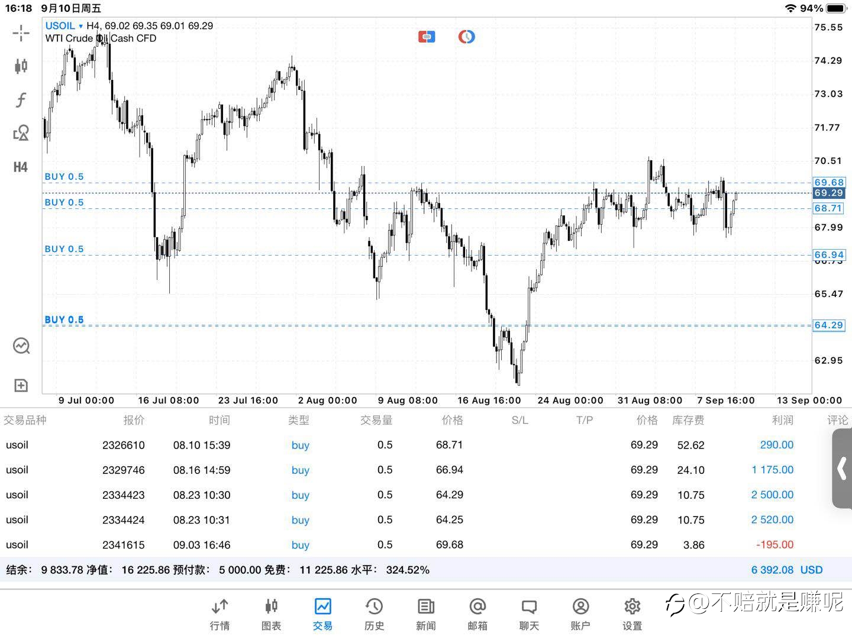Tap the 评论 column header
The width and height of the screenshot is (852, 639).
click(837, 420)
